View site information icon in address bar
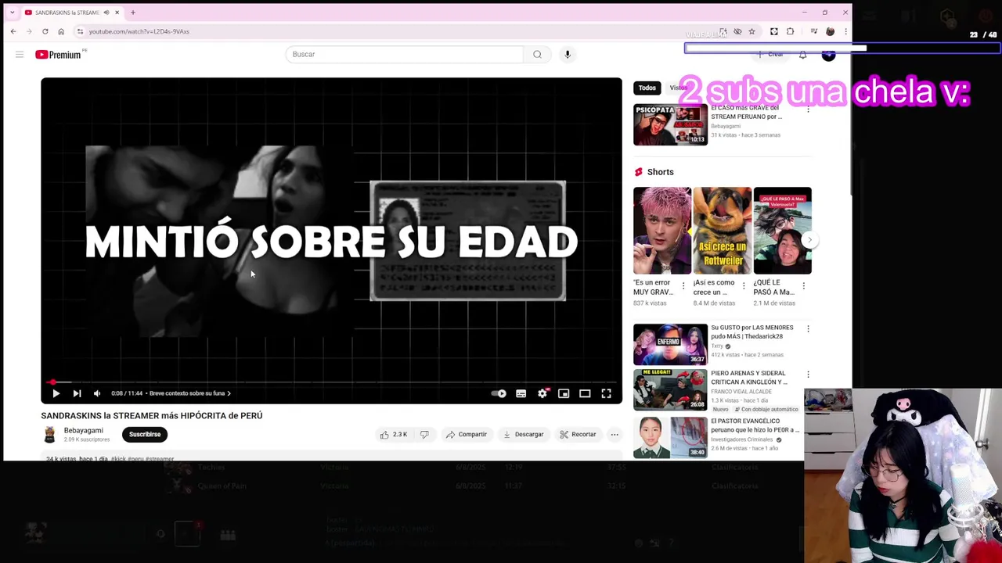Image resolution: width=1002 pixels, height=563 pixels. coord(80,31)
